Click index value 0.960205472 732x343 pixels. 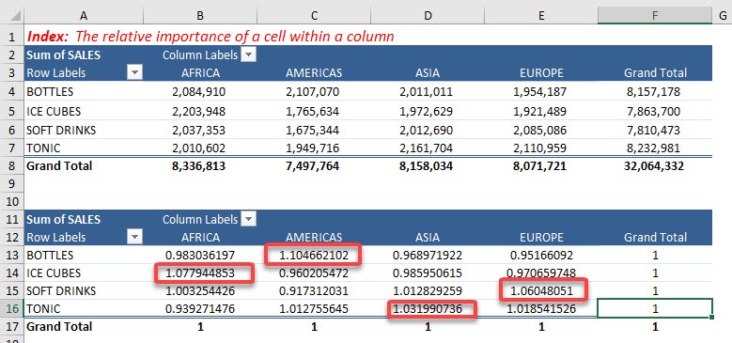point(314,273)
